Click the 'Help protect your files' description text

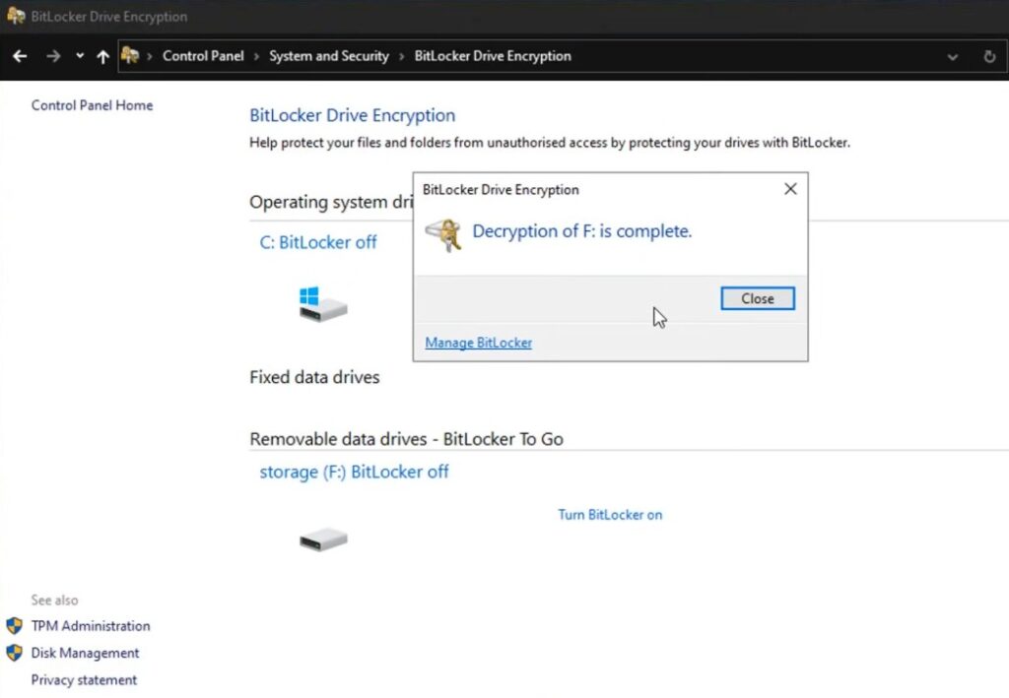pyautogui.click(x=550, y=143)
